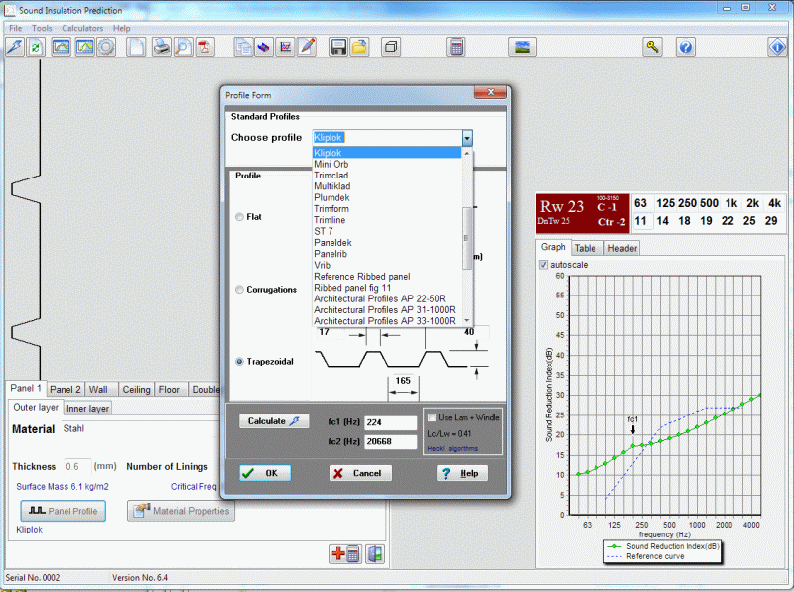Click the Material Properties button
This screenshot has width=794, height=592.
pyautogui.click(x=182, y=511)
